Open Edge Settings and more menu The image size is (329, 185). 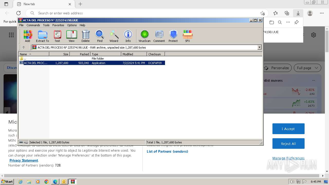[322, 13]
